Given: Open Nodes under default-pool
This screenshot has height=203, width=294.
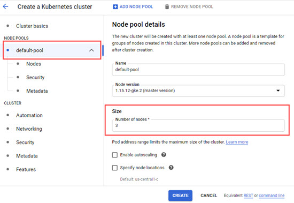Looking at the screenshot, I should [34, 64].
